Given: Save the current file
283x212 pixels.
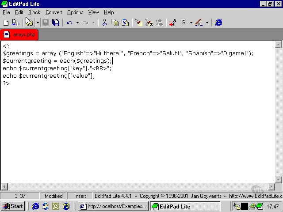Looking at the screenshot, I should click(46, 23).
